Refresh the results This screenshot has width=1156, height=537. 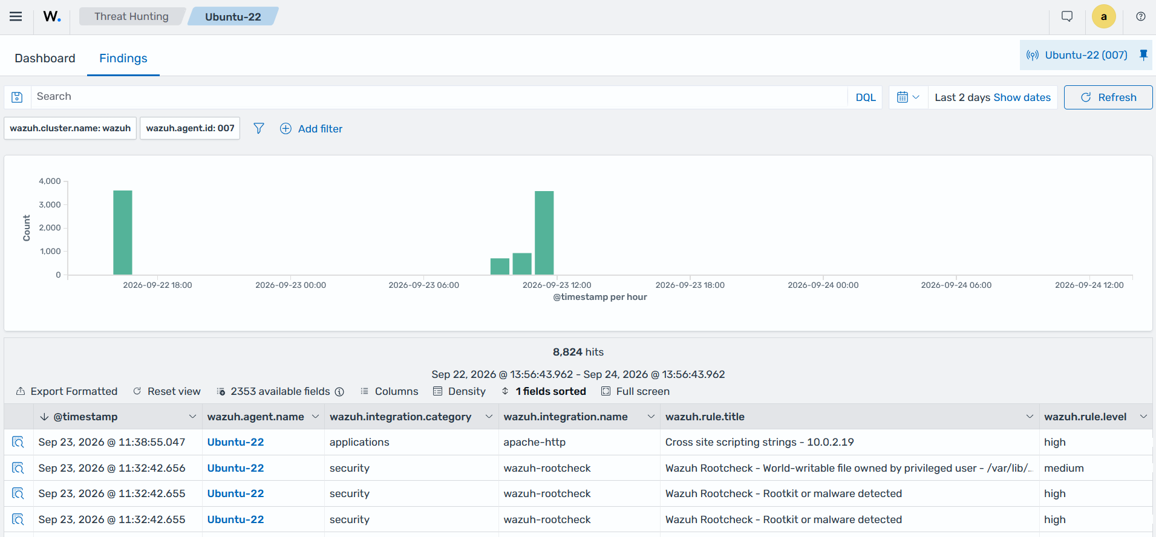tap(1108, 97)
